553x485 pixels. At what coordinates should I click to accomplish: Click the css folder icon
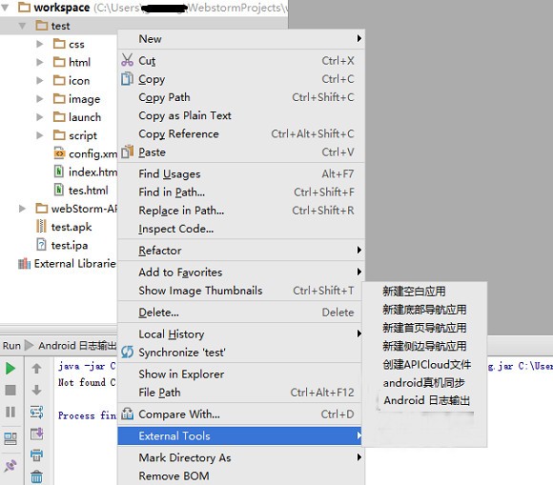pyautogui.click(x=59, y=44)
